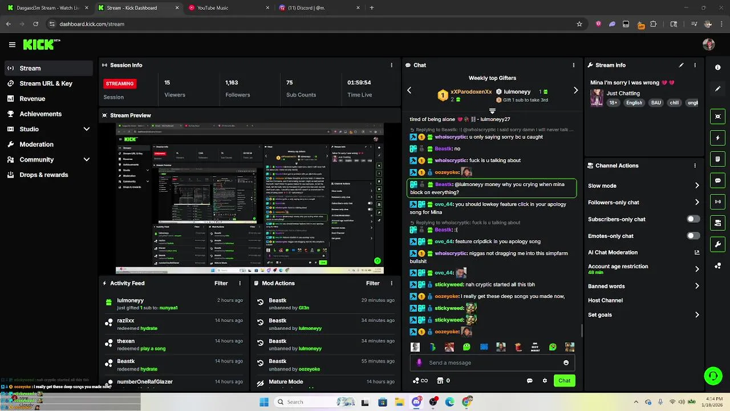The image size is (730, 411).
Task: Toggle the chat bubble sidebar icon
Action: coord(718,180)
